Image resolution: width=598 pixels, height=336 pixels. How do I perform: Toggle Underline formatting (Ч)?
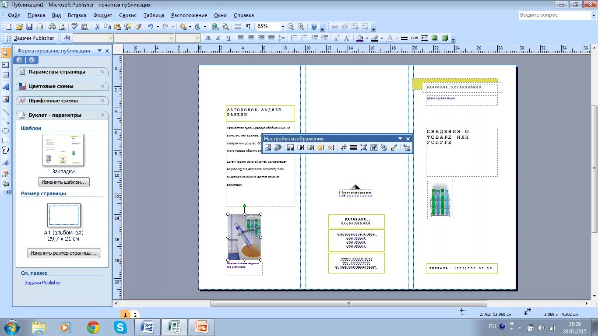point(228,38)
